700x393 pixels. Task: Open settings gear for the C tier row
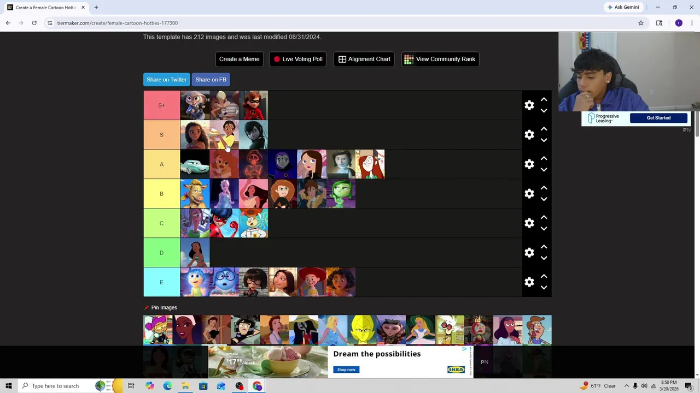click(x=529, y=223)
